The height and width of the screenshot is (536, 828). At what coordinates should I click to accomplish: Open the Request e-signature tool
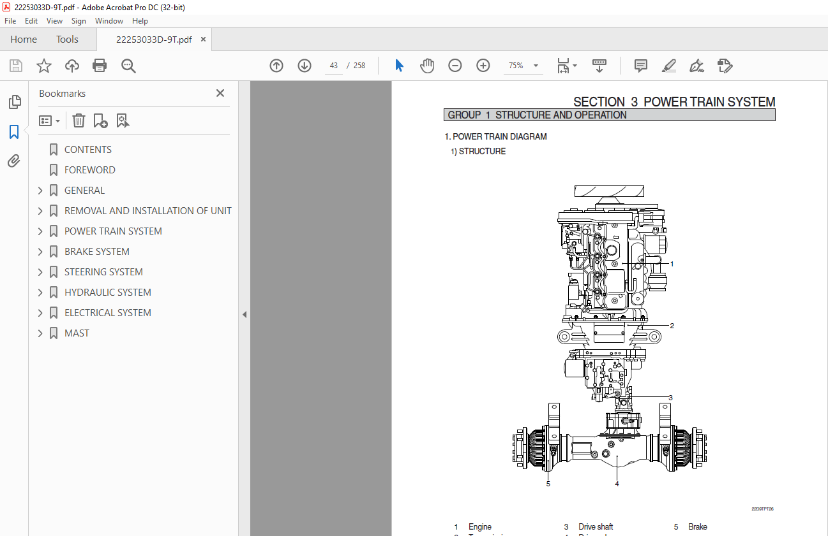tap(725, 66)
